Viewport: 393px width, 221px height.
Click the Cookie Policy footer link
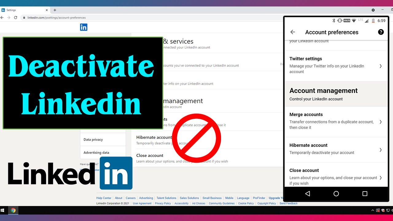[246, 204]
